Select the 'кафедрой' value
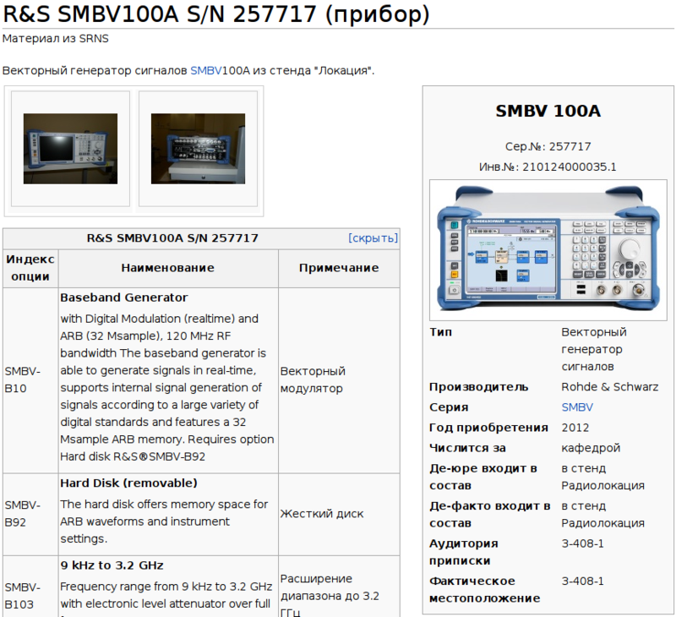This screenshot has width=676, height=617. click(x=591, y=448)
